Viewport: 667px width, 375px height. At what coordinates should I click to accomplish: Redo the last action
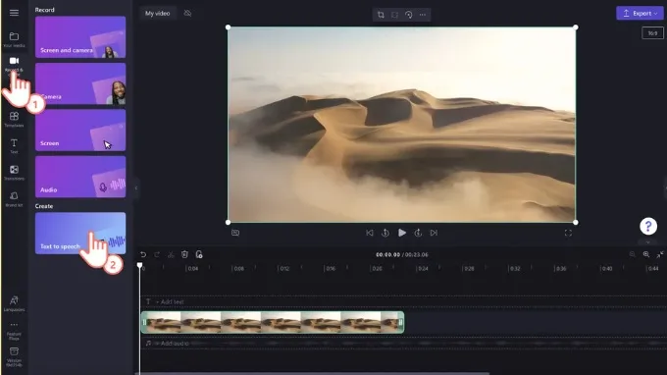tap(157, 254)
